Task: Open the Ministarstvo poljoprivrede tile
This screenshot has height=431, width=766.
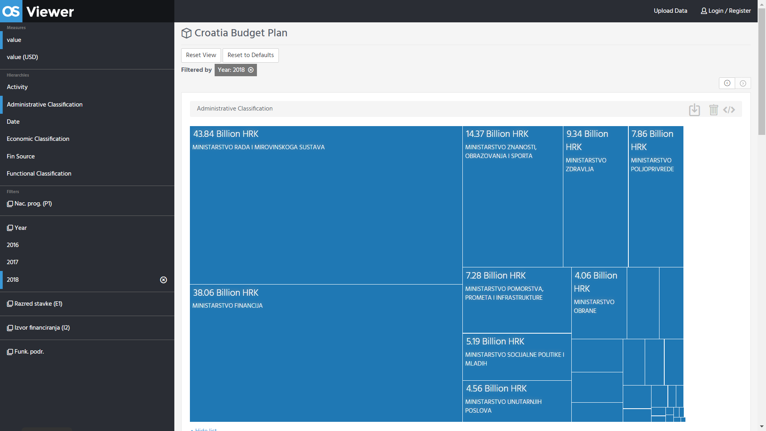Action: coord(656,197)
